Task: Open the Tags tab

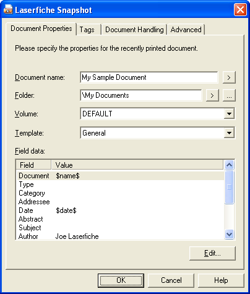Action: pyautogui.click(x=88, y=30)
